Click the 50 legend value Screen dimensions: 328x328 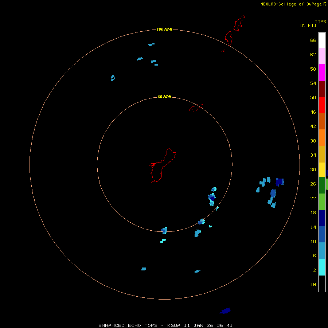(313, 98)
